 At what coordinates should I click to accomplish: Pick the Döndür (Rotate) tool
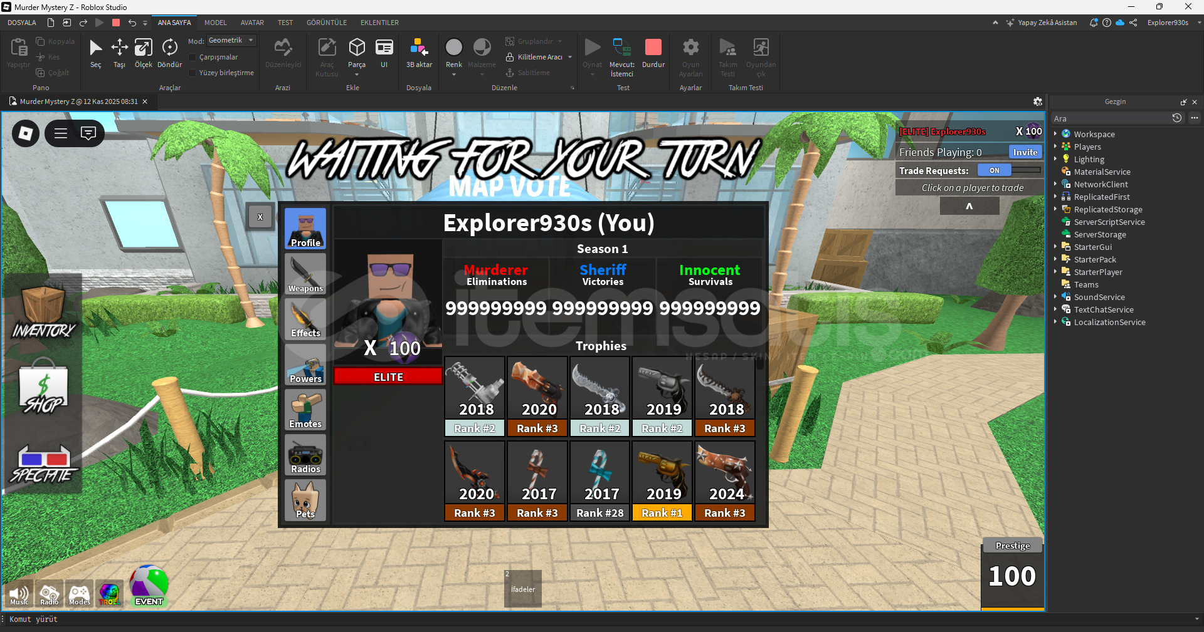click(169, 53)
